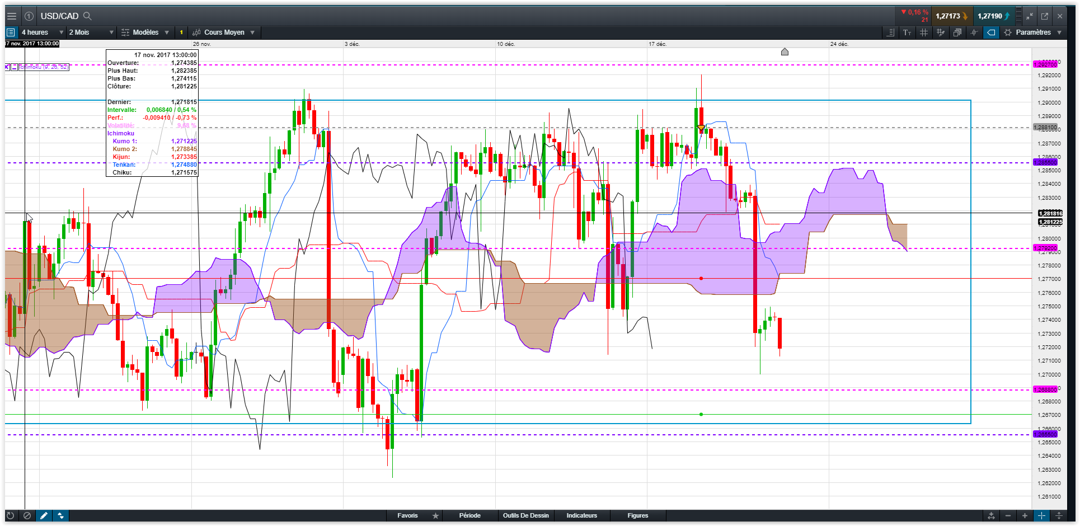Click the clear drawings circle-slash icon
Viewport: 1080px width, 526px height.
coord(27,515)
